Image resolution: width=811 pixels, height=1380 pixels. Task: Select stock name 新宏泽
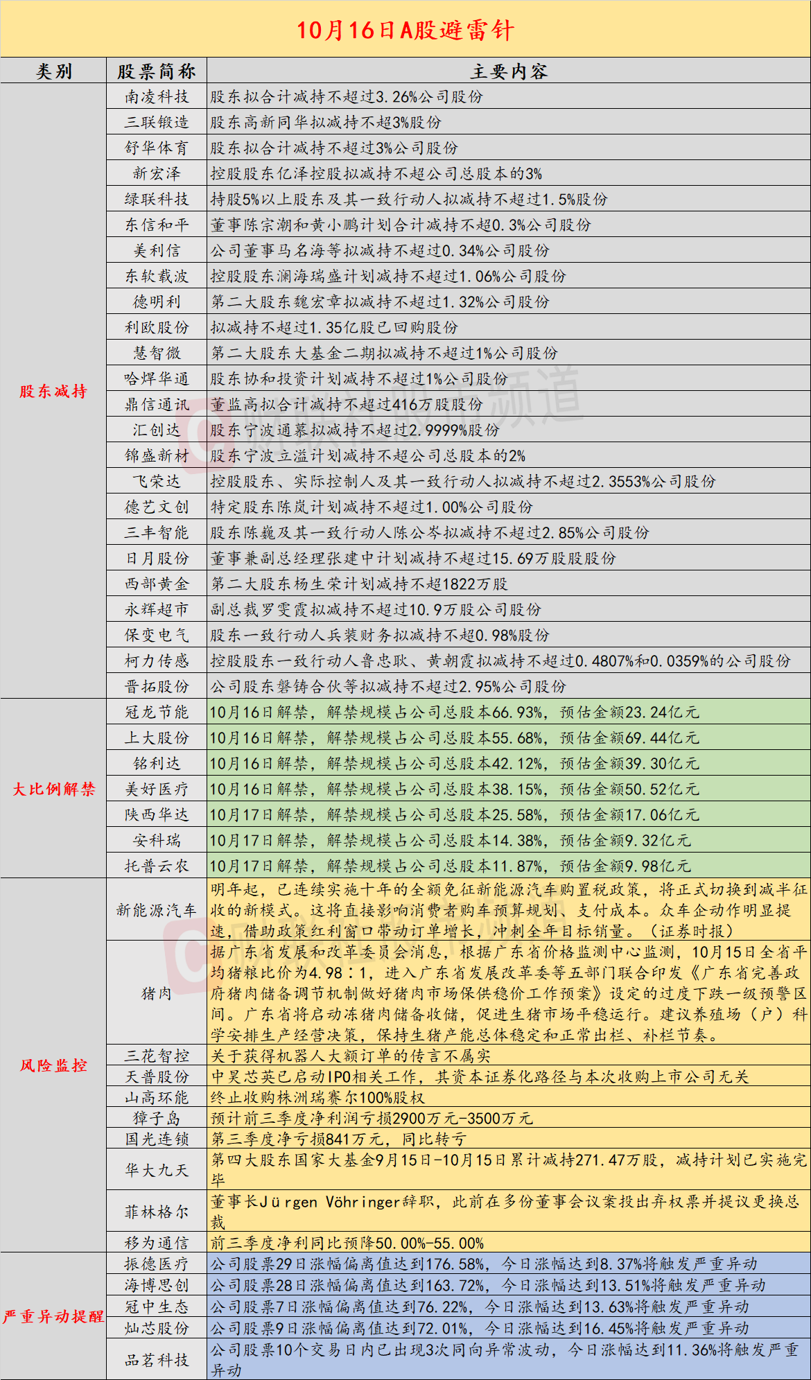tap(157, 173)
